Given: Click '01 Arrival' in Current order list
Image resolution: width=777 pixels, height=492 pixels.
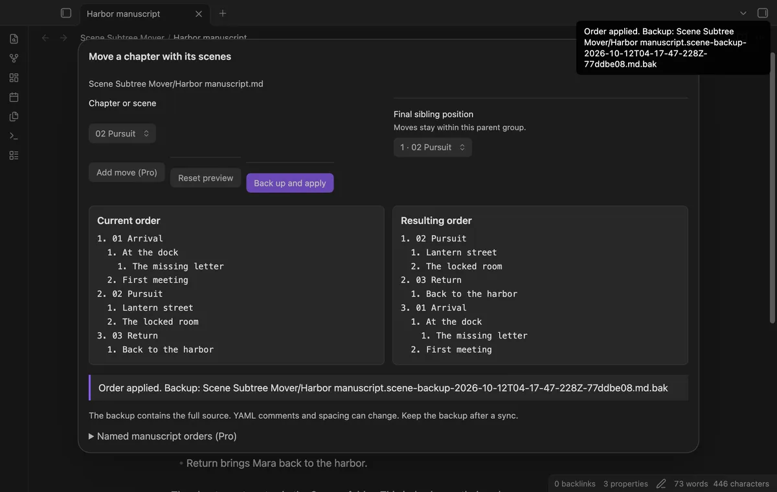Looking at the screenshot, I should [x=137, y=238].
